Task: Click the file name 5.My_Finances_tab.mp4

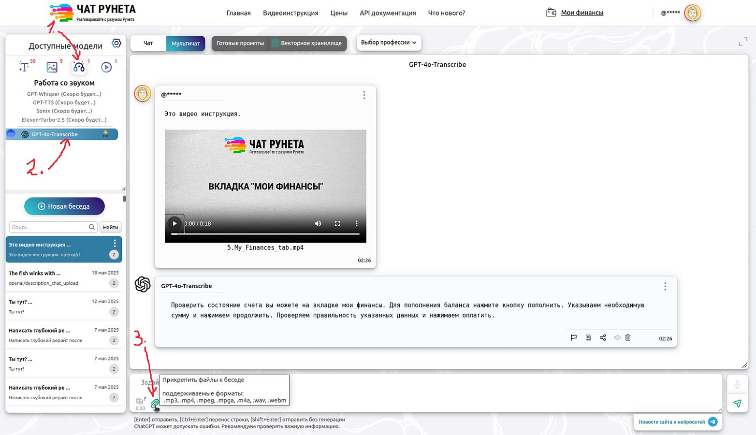Action: [265, 247]
